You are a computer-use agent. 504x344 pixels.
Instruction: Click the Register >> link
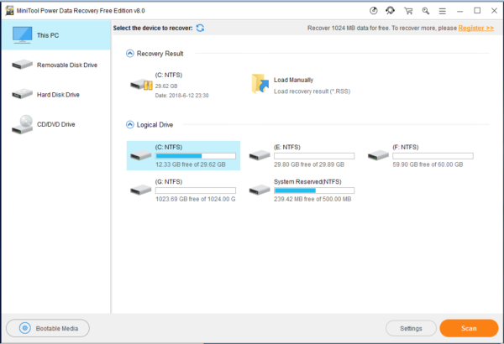tap(475, 28)
